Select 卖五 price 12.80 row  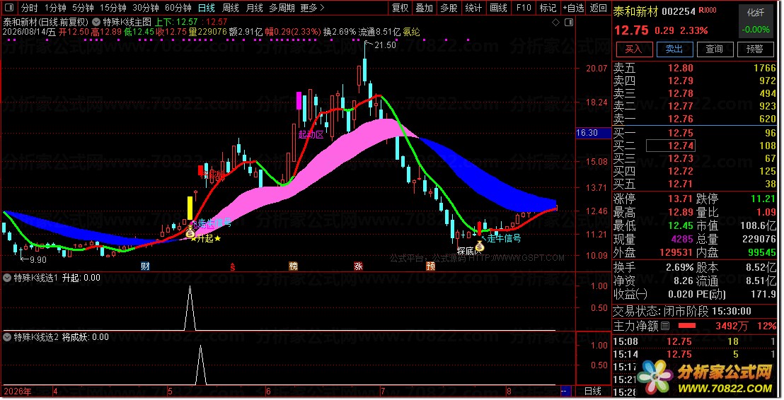(695, 68)
